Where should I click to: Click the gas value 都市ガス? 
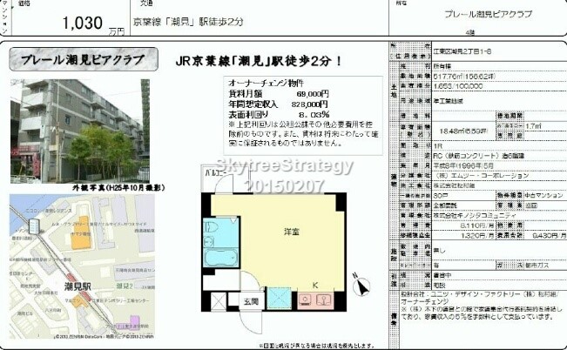pos(537,266)
